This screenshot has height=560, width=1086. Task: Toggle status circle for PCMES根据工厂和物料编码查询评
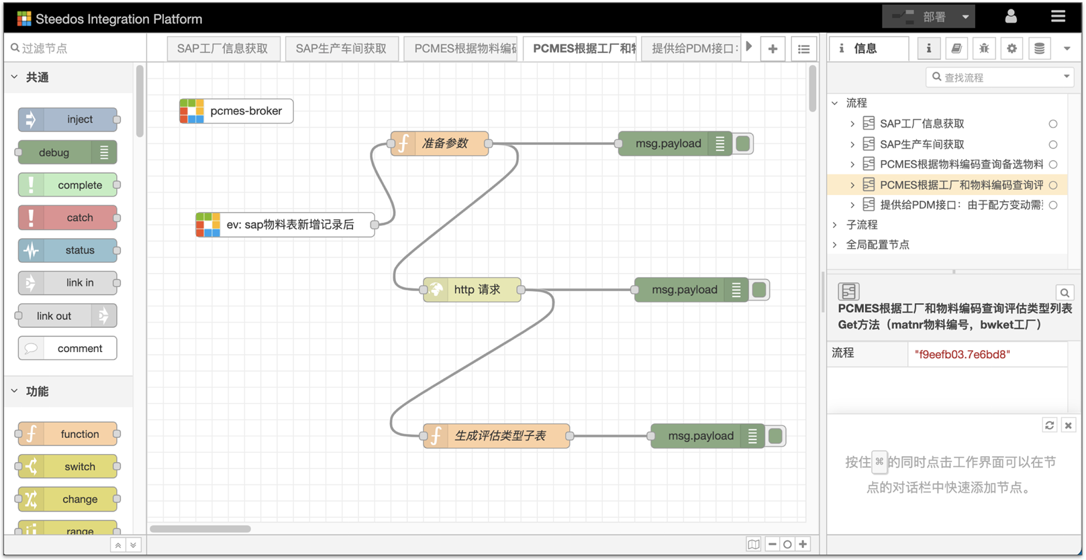[x=1053, y=184]
